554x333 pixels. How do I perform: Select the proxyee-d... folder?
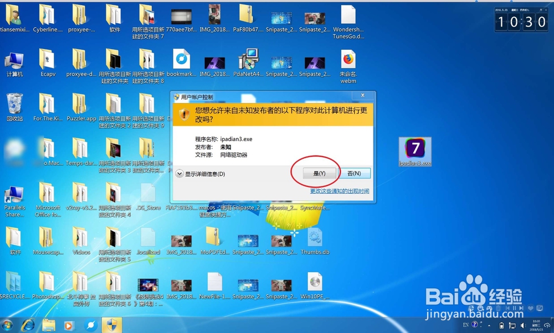pos(81,64)
